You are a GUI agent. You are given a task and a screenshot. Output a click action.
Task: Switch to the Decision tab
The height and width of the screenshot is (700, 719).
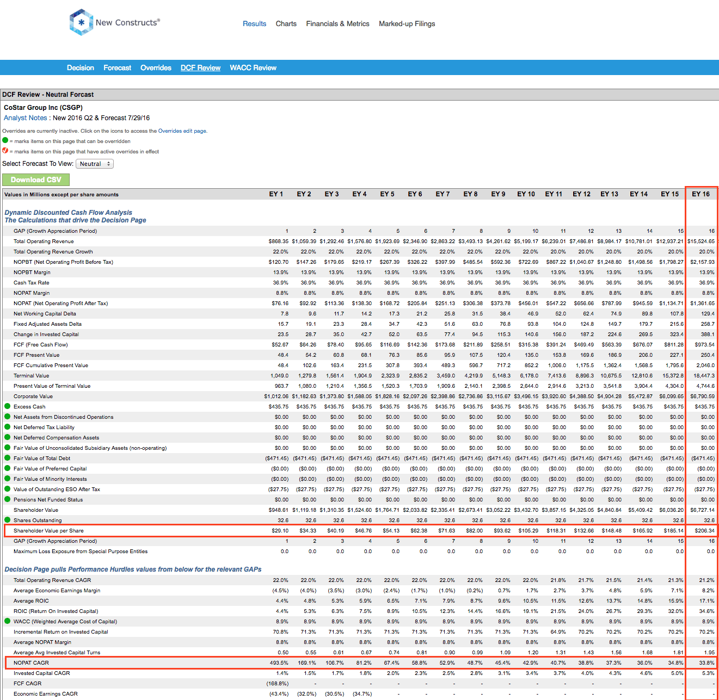tap(81, 68)
